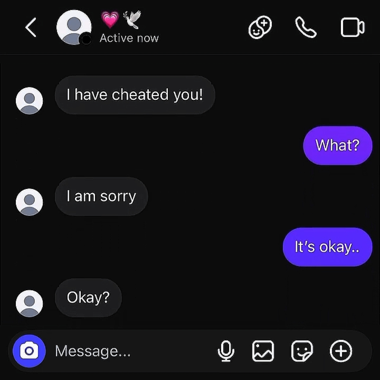This screenshot has height=380, width=380.
Task: Tap the plus icon for more options
Action: pos(341,351)
